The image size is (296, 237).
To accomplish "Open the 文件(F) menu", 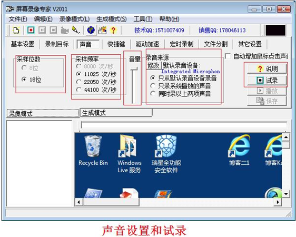I will [18, 19].
